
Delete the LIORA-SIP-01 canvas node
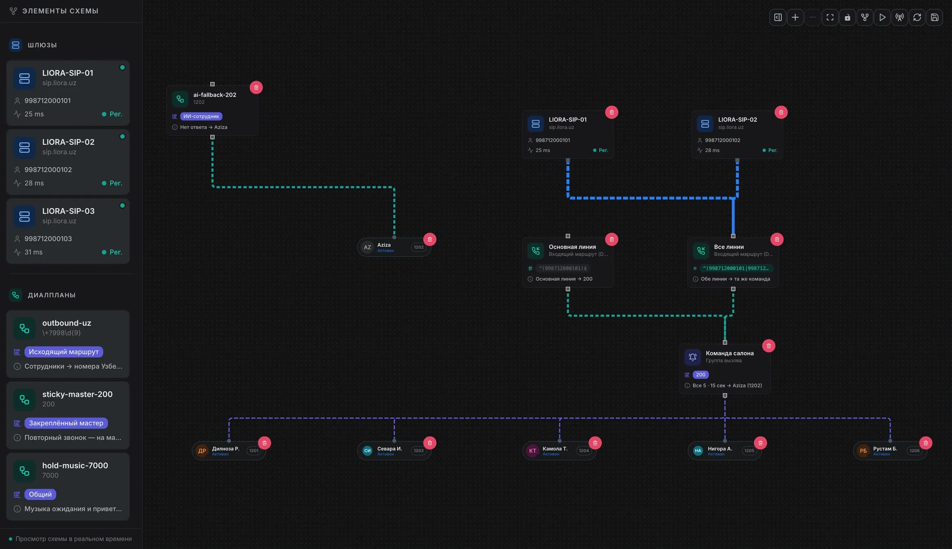pos(611,112)
